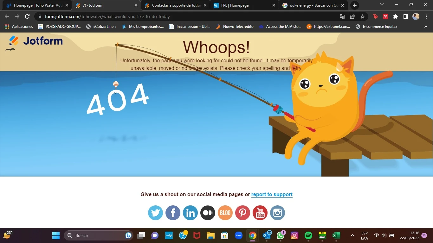This screenshot has width=433, height=243.
Task: Toggle the bookmark star for this page
Action: click(362, 16)
